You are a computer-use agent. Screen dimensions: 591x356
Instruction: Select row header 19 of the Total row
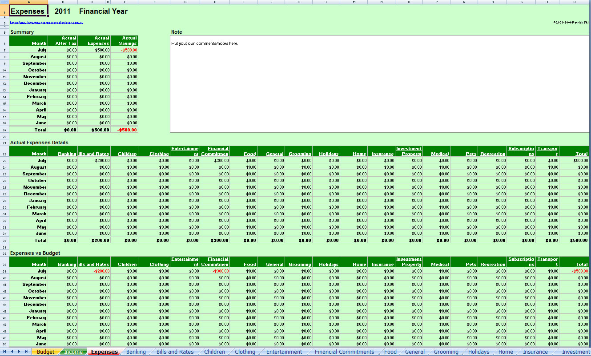coord(4,130)
